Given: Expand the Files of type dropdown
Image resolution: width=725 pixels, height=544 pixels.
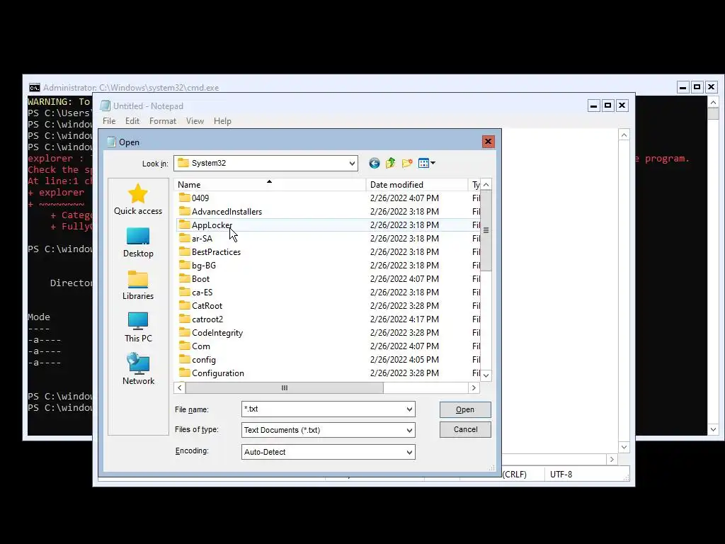Looking at the screenshot, I should click(x=409, y=430).
